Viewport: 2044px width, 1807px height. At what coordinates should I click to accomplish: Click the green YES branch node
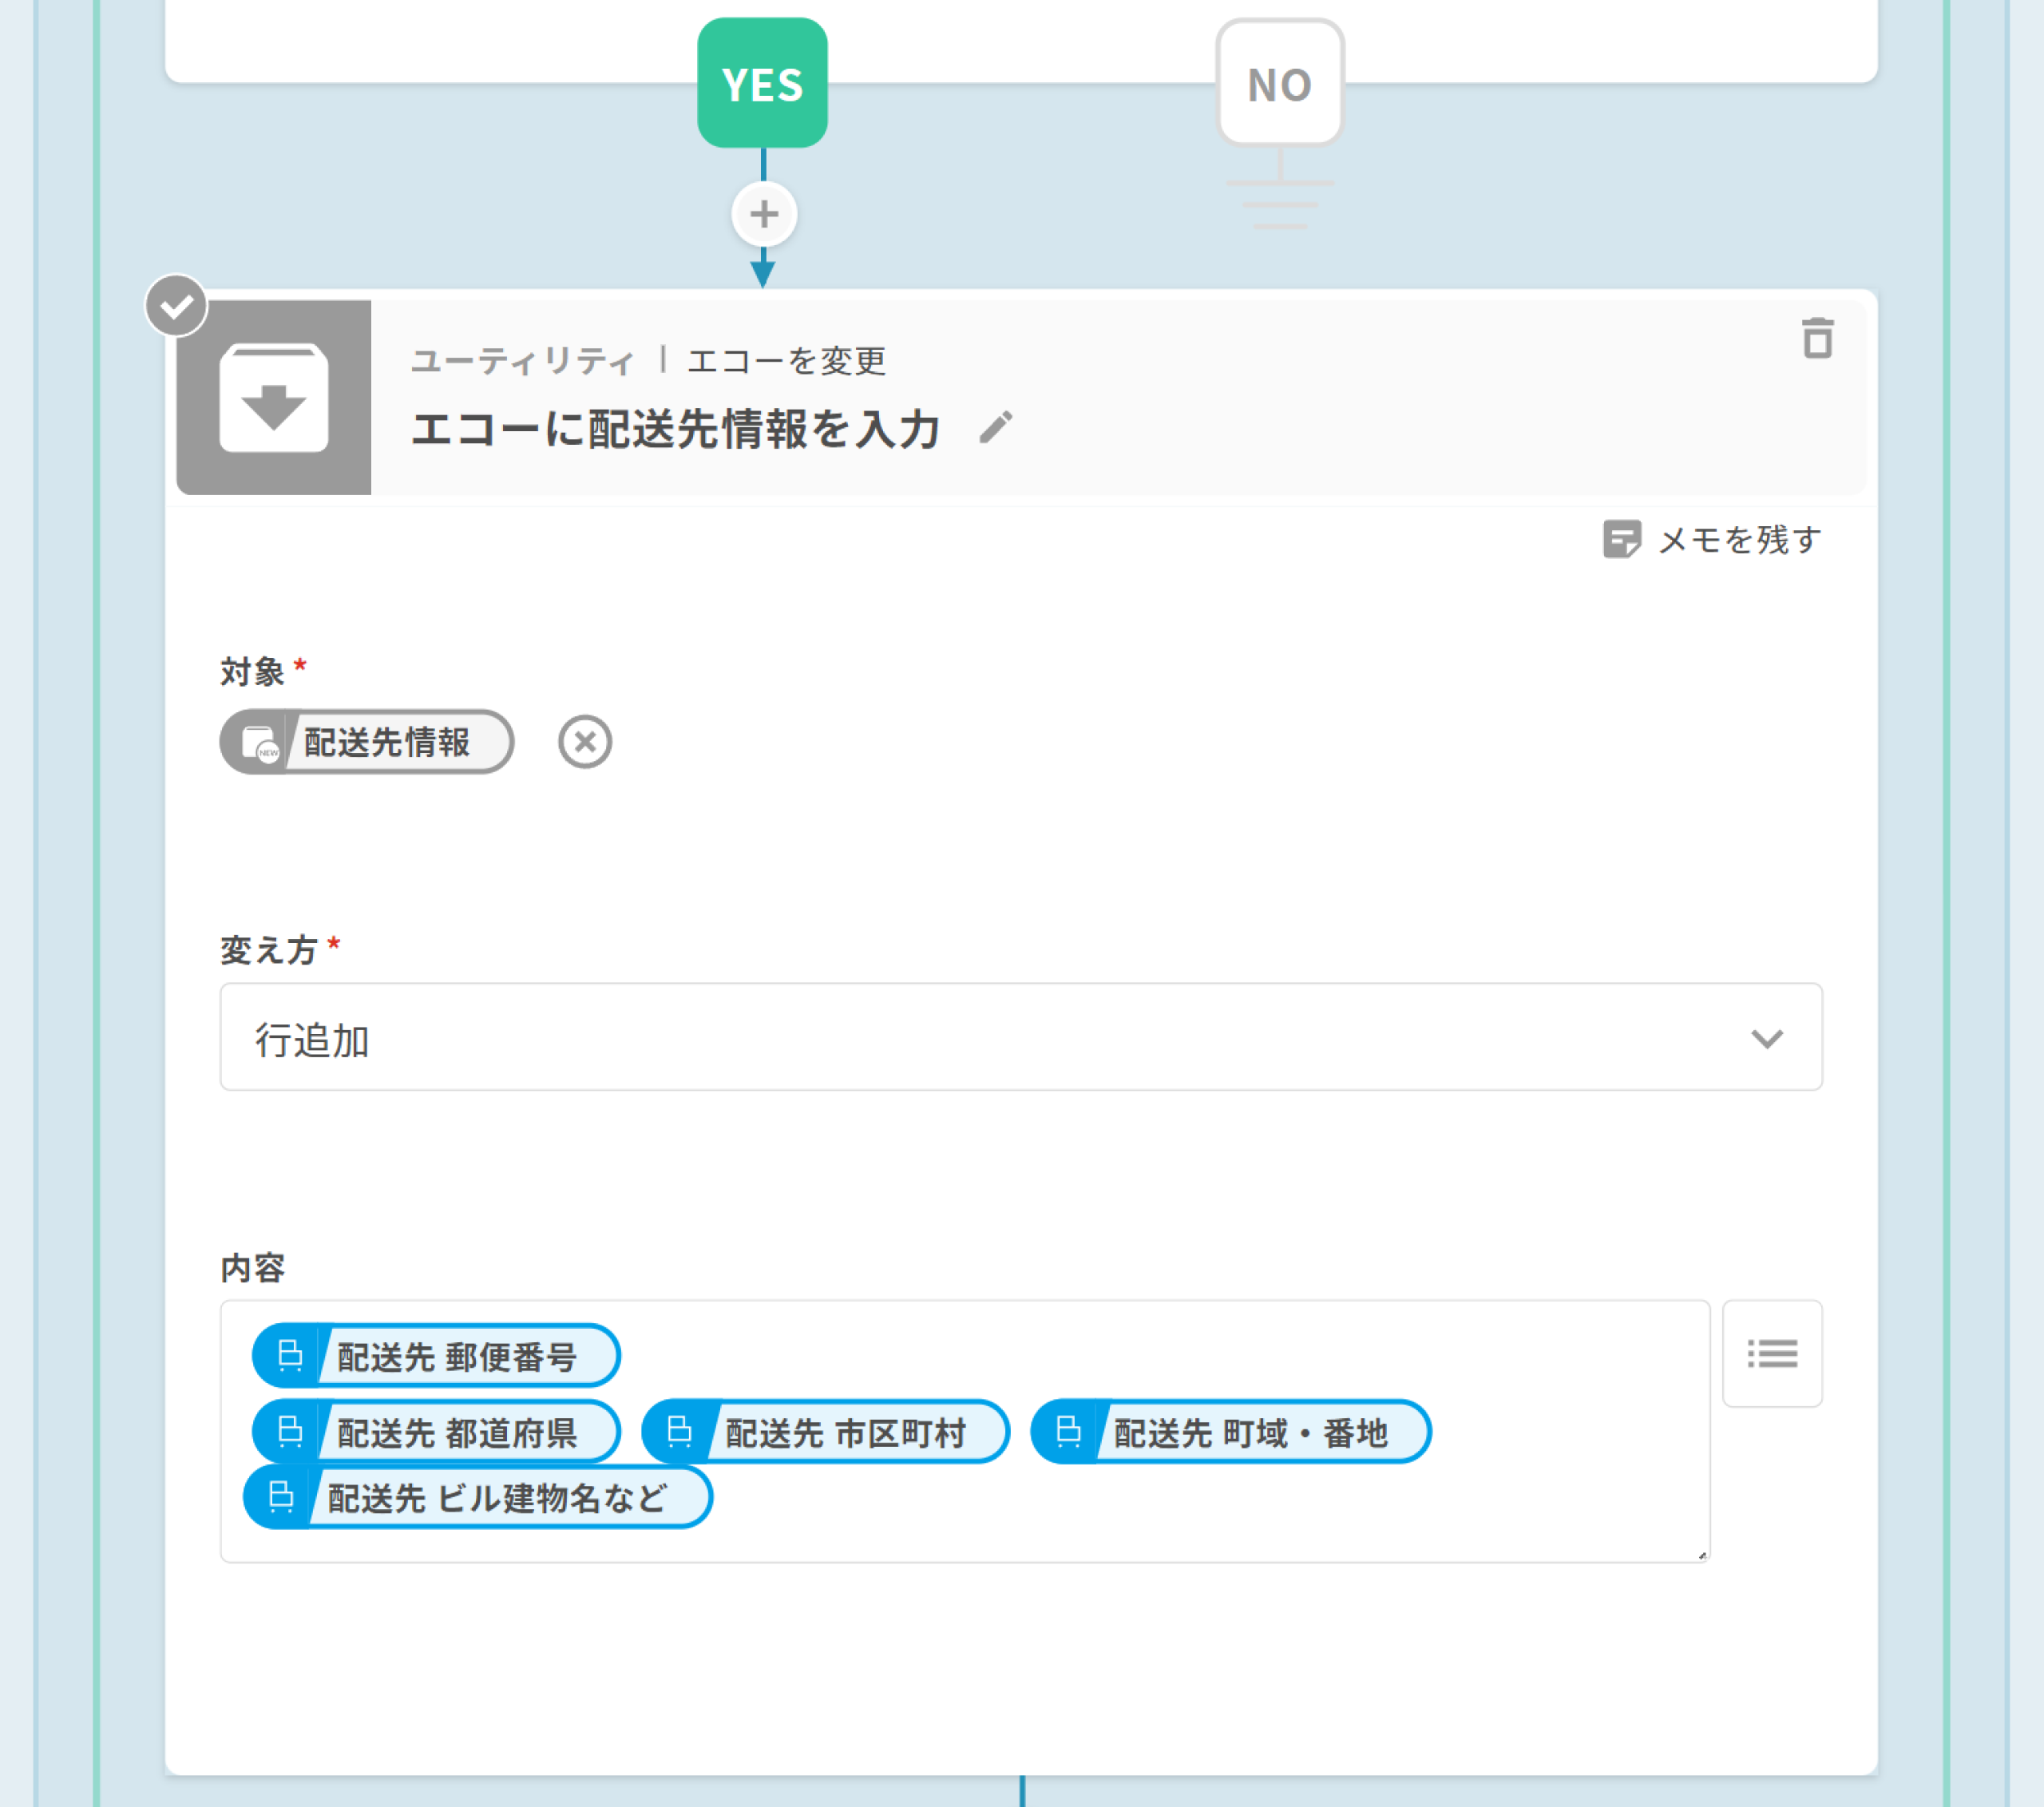(x=762, y=84)
